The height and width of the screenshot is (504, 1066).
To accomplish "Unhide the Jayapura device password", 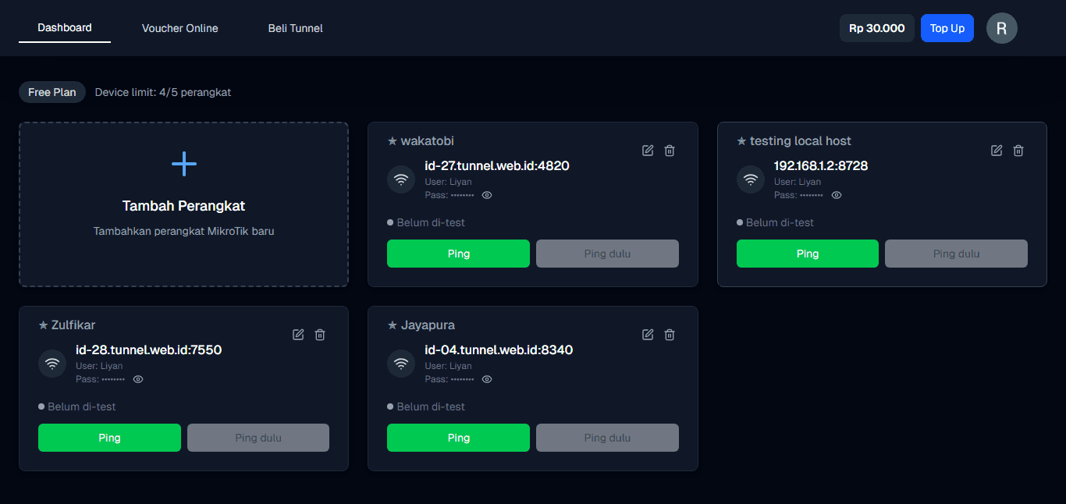I will point(487,379).
